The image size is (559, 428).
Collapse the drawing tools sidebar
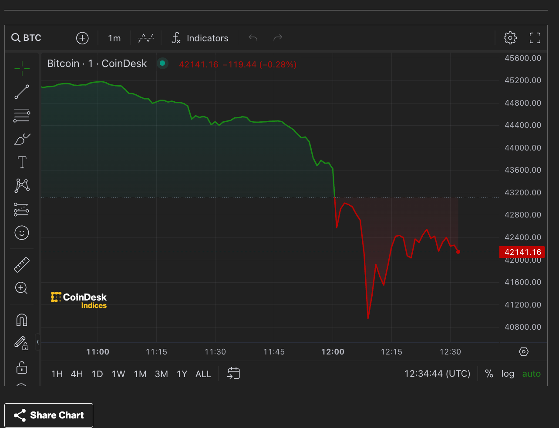pos(38,342)
